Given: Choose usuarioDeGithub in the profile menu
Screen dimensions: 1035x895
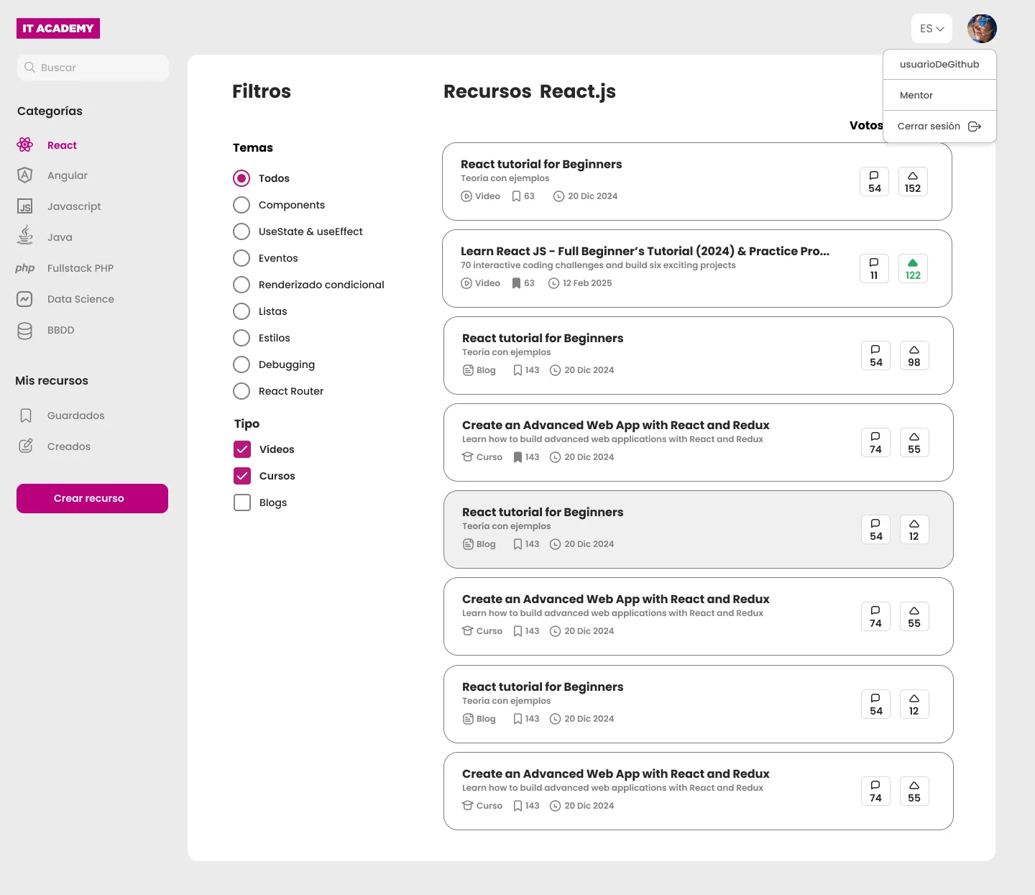Looking at the screenshot, I should [x=939, y=65].
